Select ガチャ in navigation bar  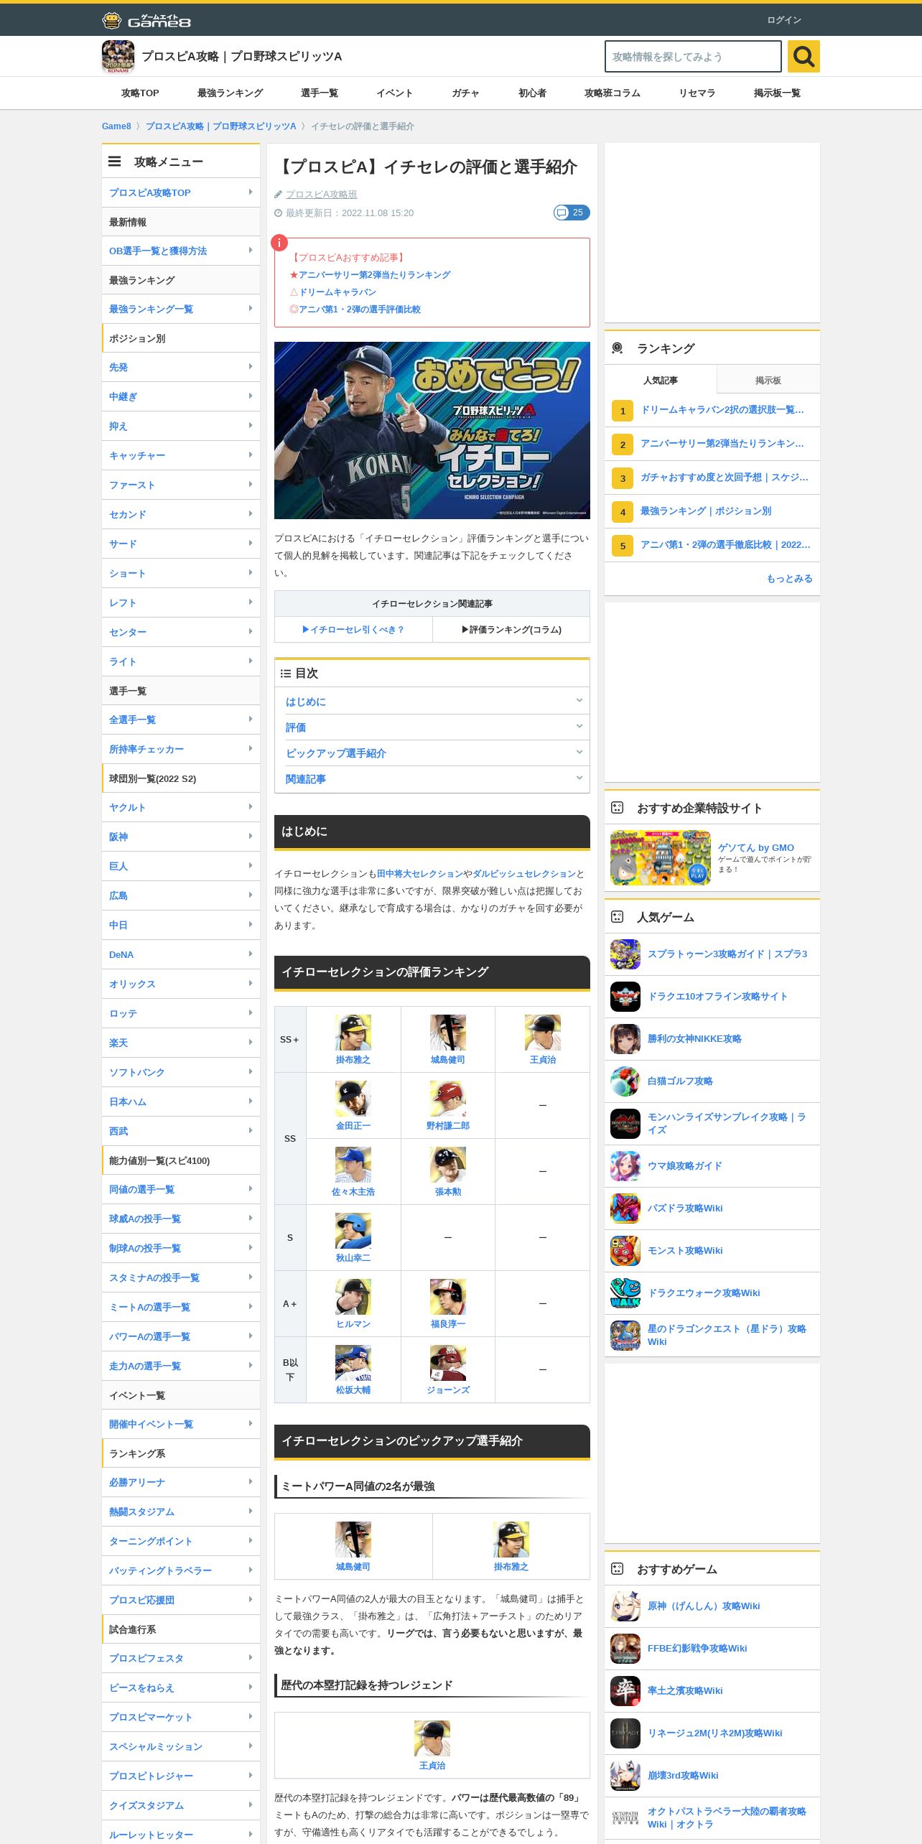(x=465, y=93)
